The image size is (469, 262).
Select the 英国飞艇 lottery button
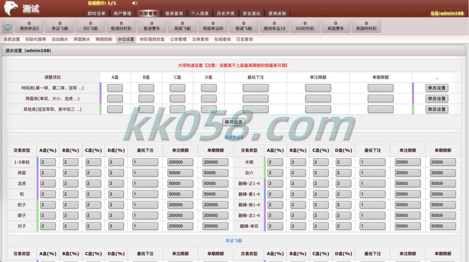[182, 26]
